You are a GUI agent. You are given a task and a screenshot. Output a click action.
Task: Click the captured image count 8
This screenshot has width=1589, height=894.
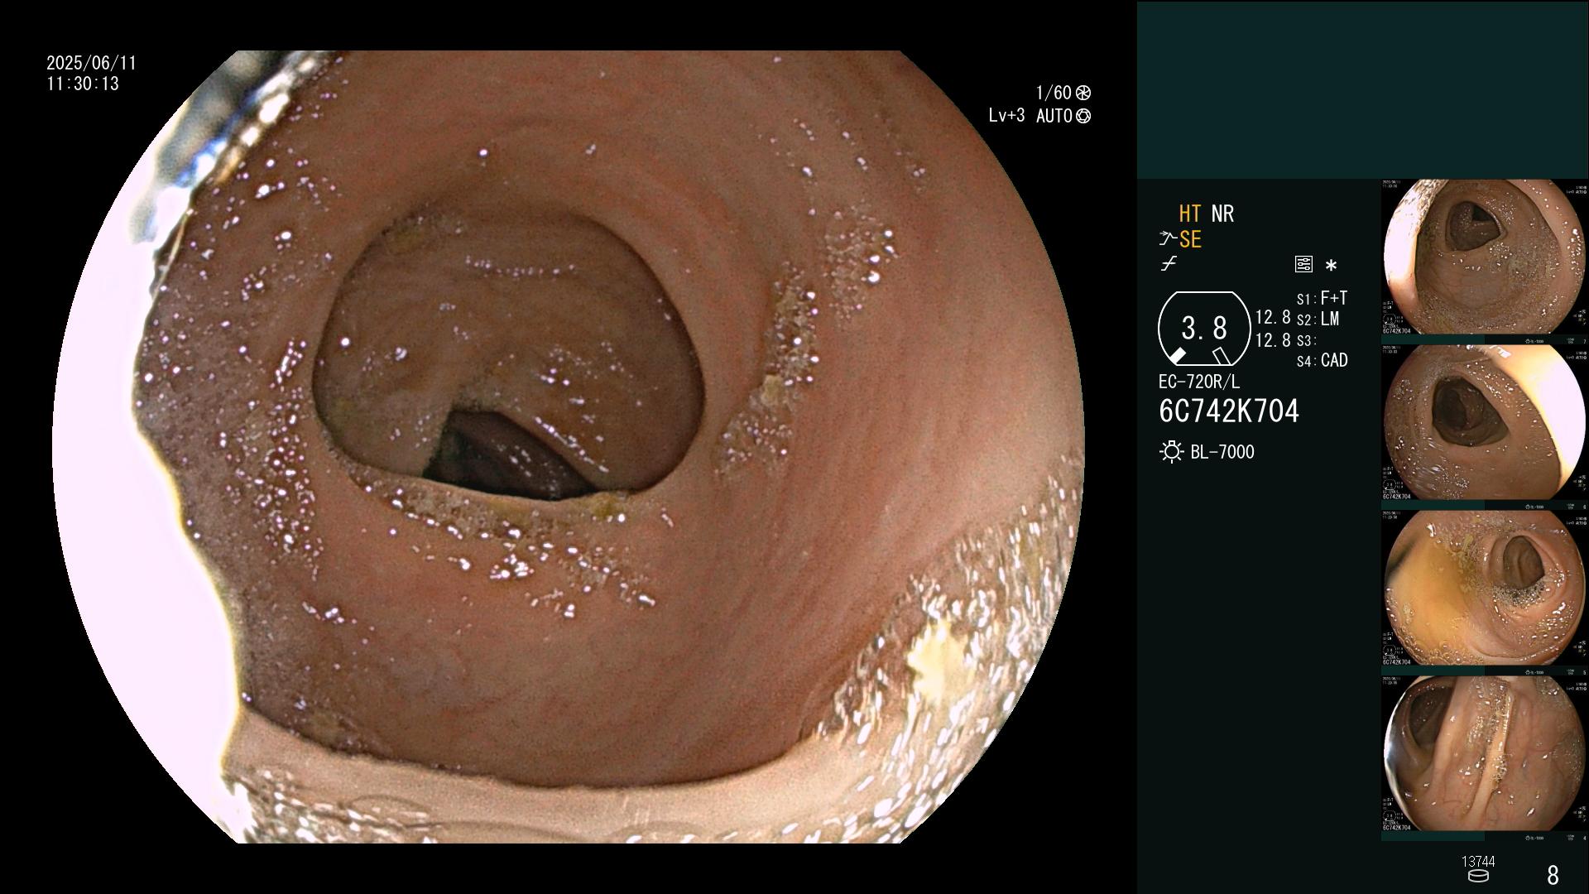point(1553,875)
